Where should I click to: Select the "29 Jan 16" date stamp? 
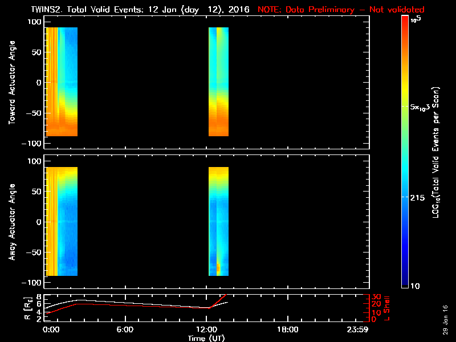click(445, 320)
